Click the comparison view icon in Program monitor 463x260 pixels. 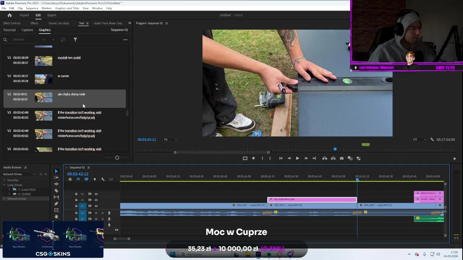click(x=350, y=158)
